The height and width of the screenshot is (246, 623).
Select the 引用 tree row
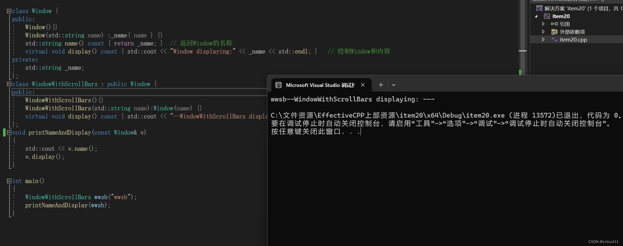click(576, 24)
